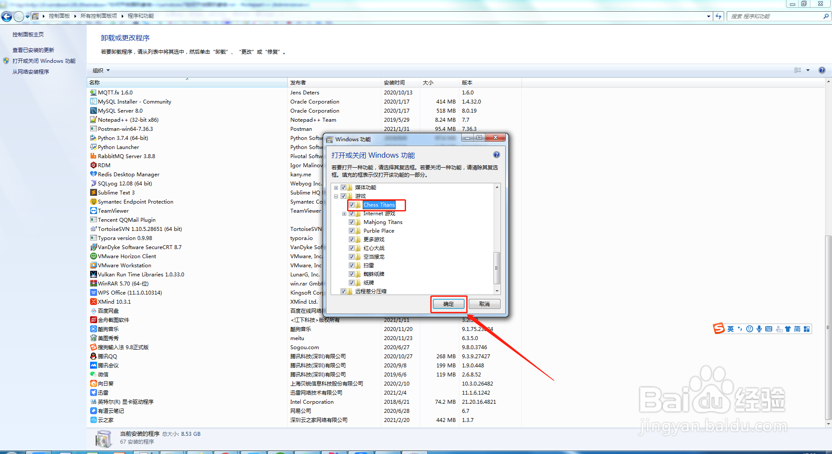Sort by the 发布者 column header
Viewport: 832px width, 454px height.
pos(334,82)
